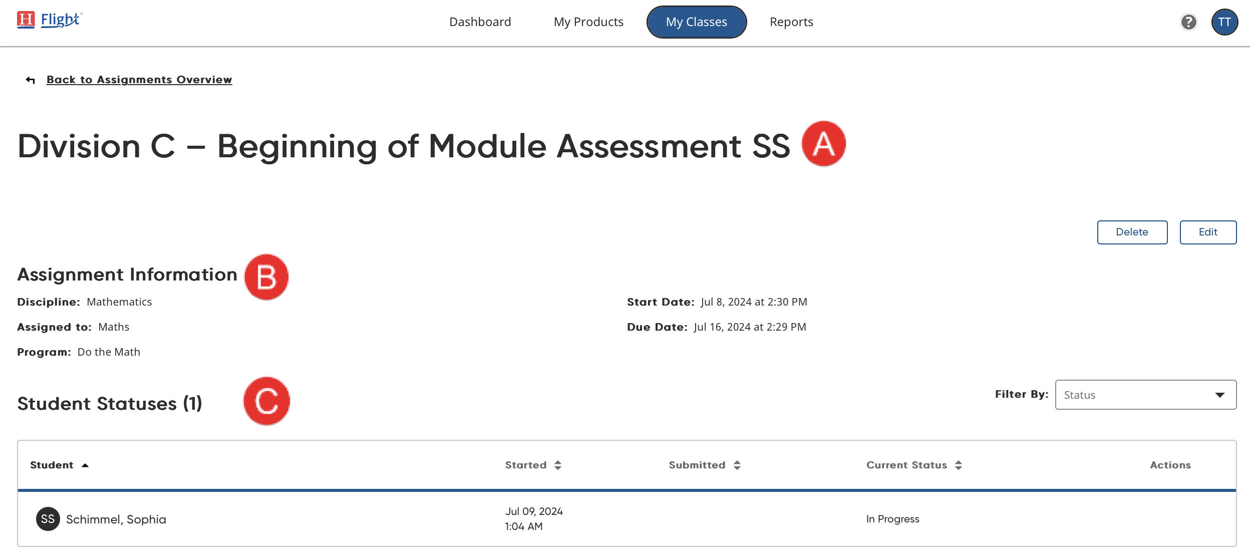Image resolution: width=1250 pixels, height=557 pixels.
Task: Click the red B annotation marker
Action: [266, 277]
